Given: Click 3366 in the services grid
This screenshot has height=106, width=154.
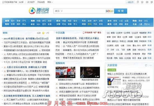Looking at the screenshot, I should tap(129, 45).
